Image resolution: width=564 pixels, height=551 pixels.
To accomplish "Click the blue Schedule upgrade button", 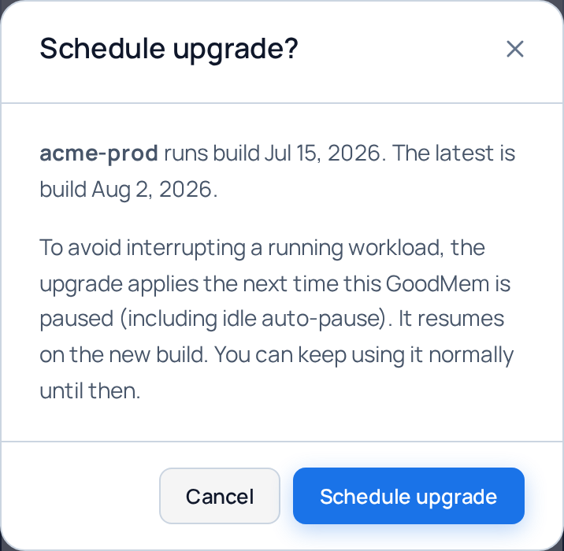I will click(x=408, y=496).
